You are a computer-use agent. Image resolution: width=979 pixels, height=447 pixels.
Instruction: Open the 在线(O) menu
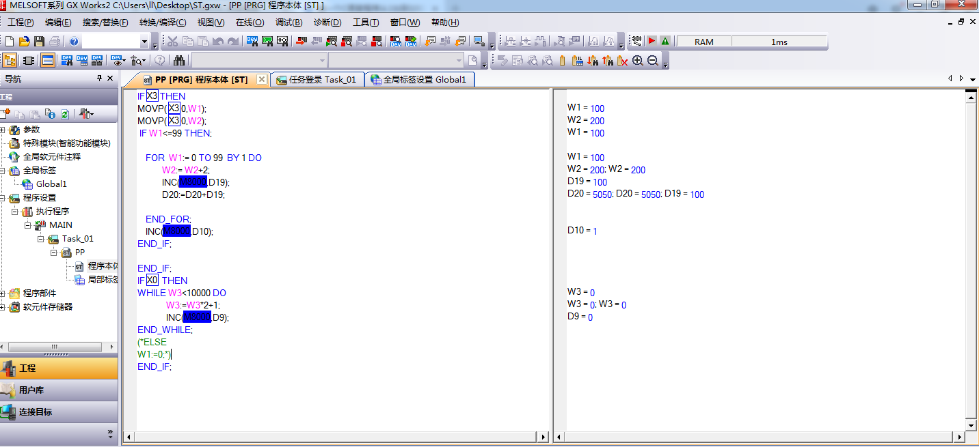(x=250, y=23)
